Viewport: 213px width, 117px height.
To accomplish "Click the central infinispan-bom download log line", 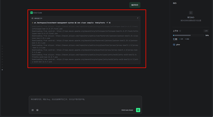I will click(85, 32).
